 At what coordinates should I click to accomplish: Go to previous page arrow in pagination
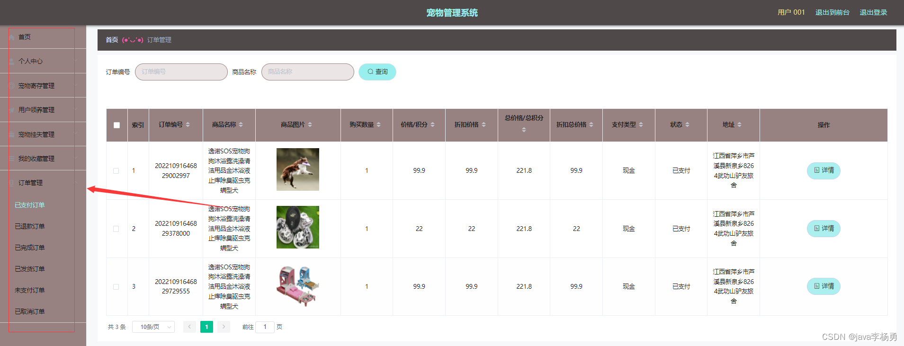[189, 327]
